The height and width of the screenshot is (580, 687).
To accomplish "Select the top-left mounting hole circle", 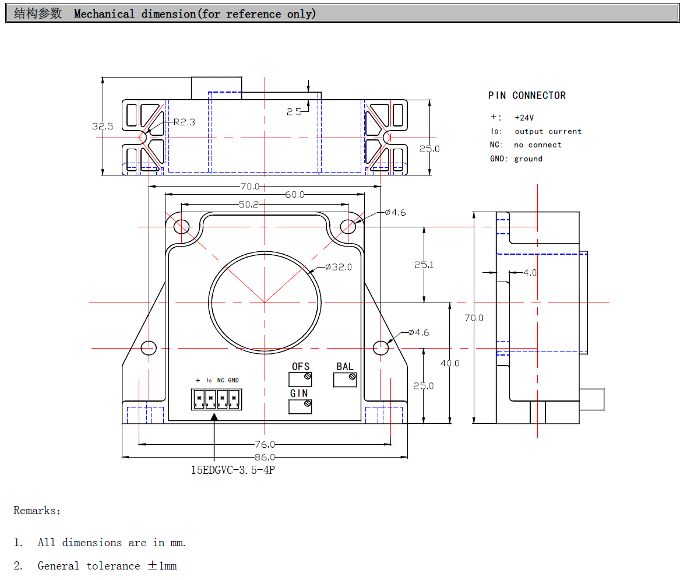I will click(x=181, y=226).
